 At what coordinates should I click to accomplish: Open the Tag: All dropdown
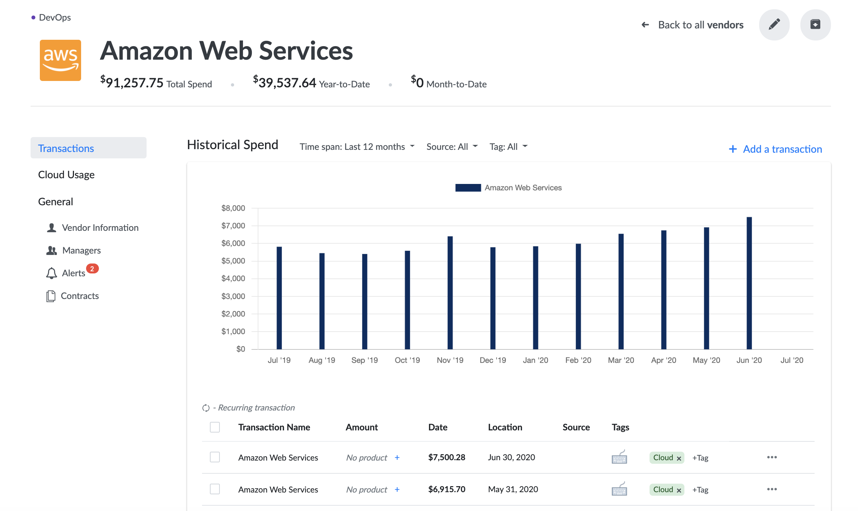(508, 147)
